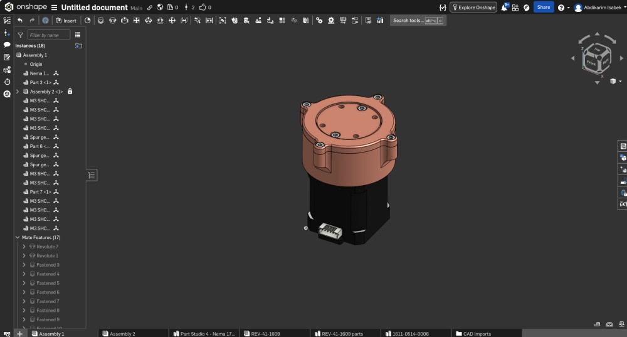Expand the Revolute 1 mate

24,256
